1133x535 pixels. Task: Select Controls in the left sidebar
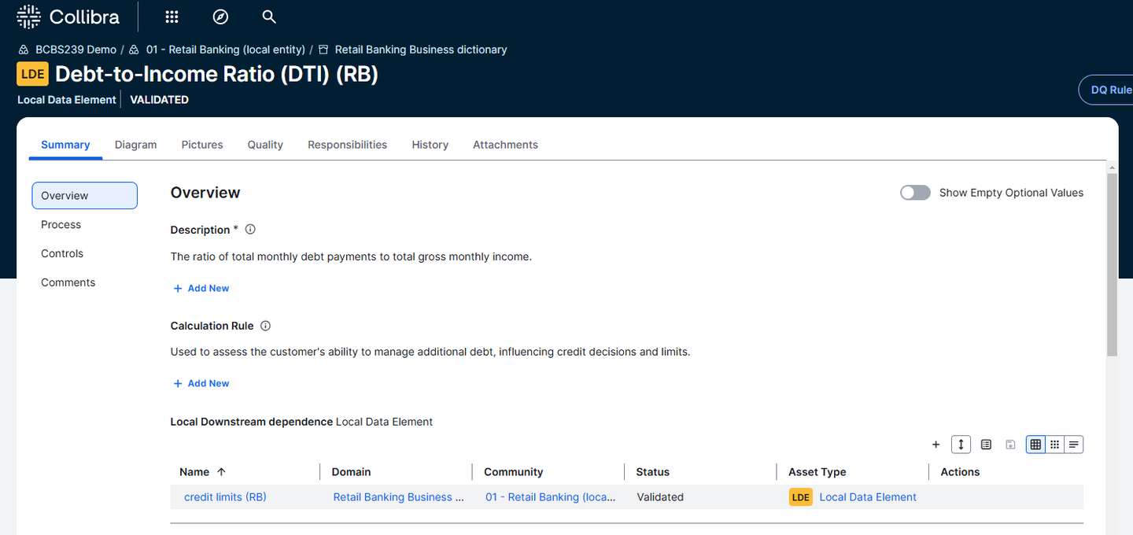62,253
